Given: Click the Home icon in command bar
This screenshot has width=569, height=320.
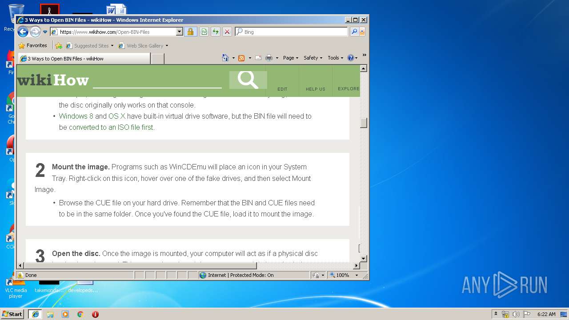Looking at the screenshot, I should pos(225,58).
